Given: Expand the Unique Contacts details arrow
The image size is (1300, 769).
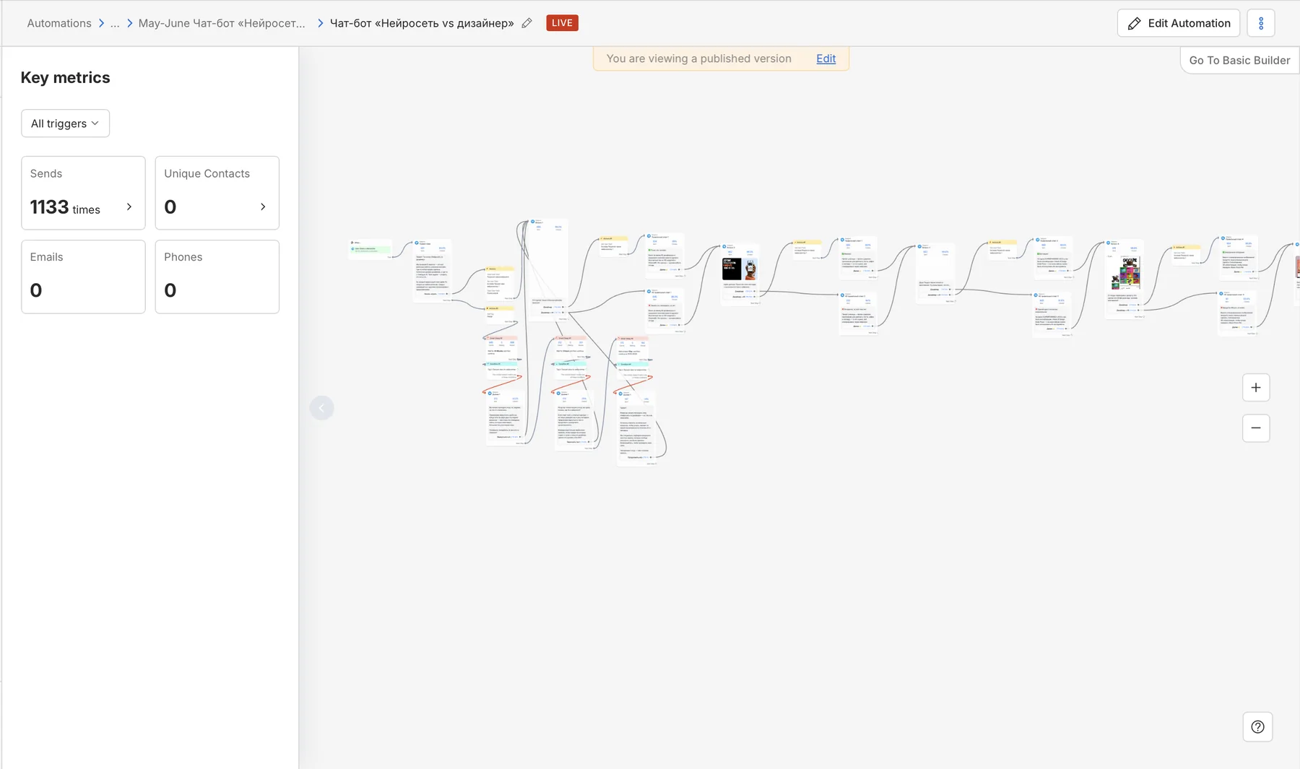Looking at the screenshot, I should point(263,207).
